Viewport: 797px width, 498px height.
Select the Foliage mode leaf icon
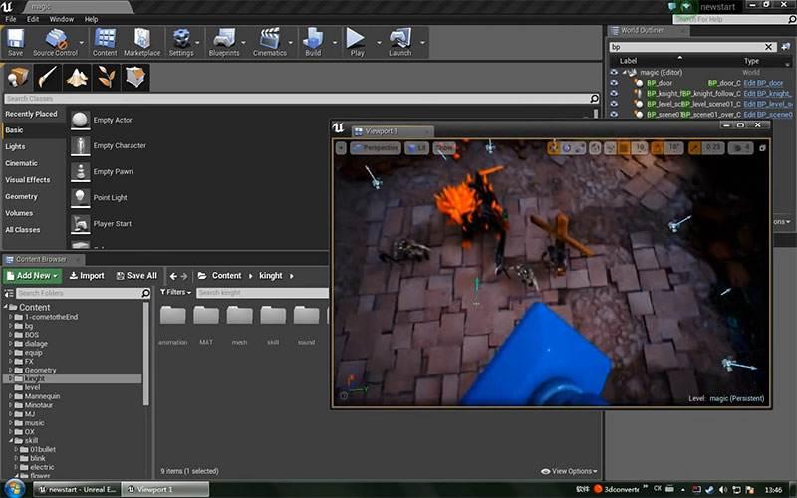(106, 77)
